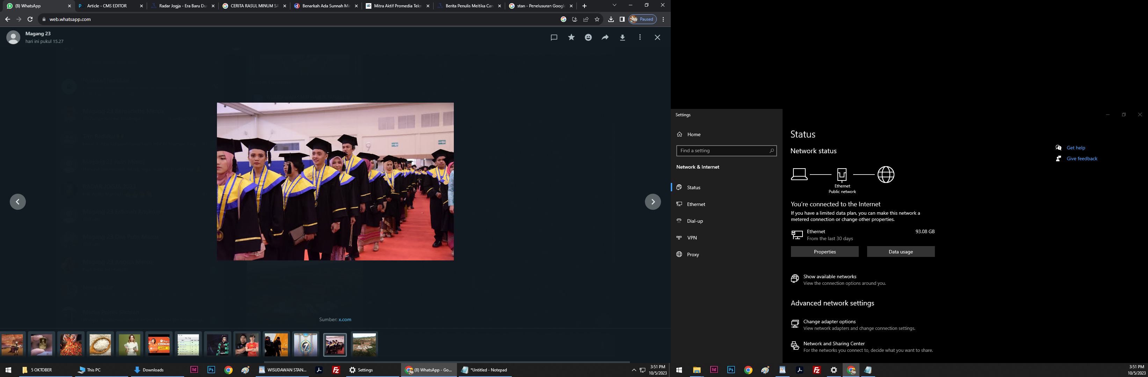Select the woman holding money thumbnail
The image size is (1148, 377).
(129, 345)
